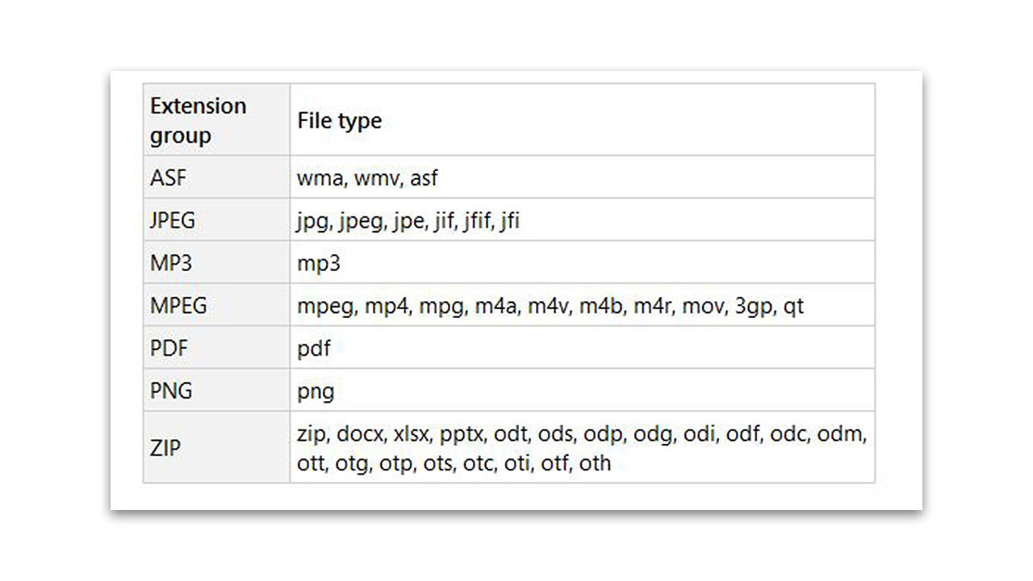This screenshot has width=1033, height=581.
Task: Click the lowercase "mp3" file type cell
Action: click(582, 262)
